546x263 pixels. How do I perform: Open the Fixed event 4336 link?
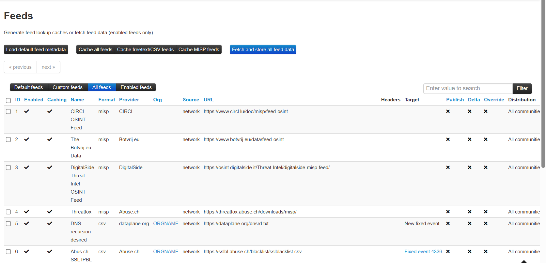[x=423, y=252]
